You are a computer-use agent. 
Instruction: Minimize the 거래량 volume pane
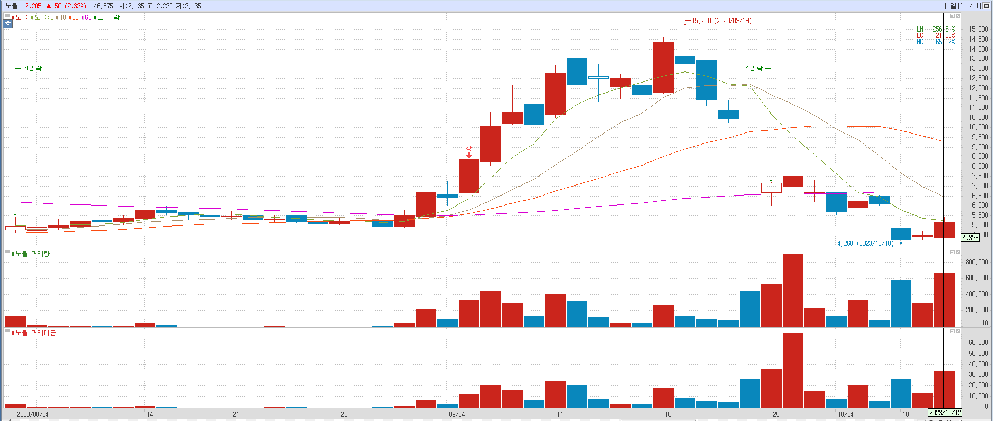(952, 252)
